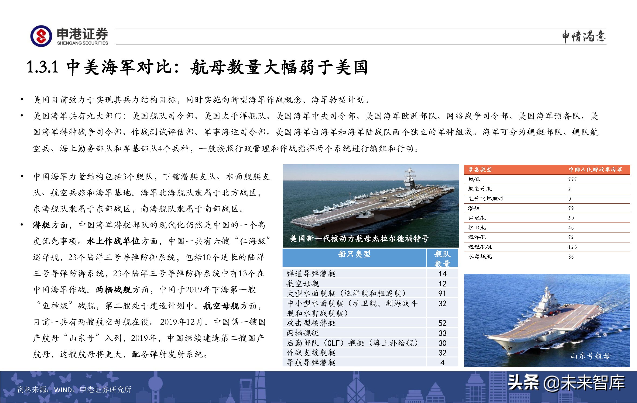Click the 水雷战舰 row label

coord(480,256)
